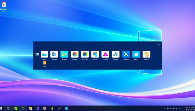Open the pink warning triangle app
195x111 pixels.
105,54
